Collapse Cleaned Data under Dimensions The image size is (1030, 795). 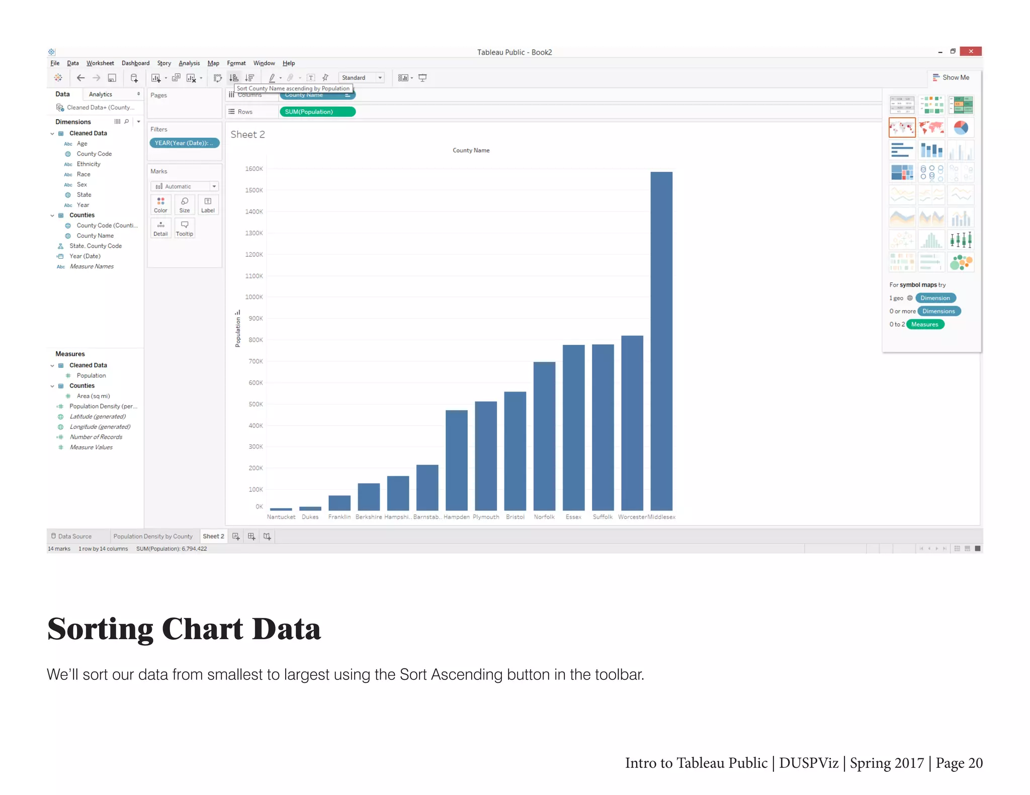(52, 134)
